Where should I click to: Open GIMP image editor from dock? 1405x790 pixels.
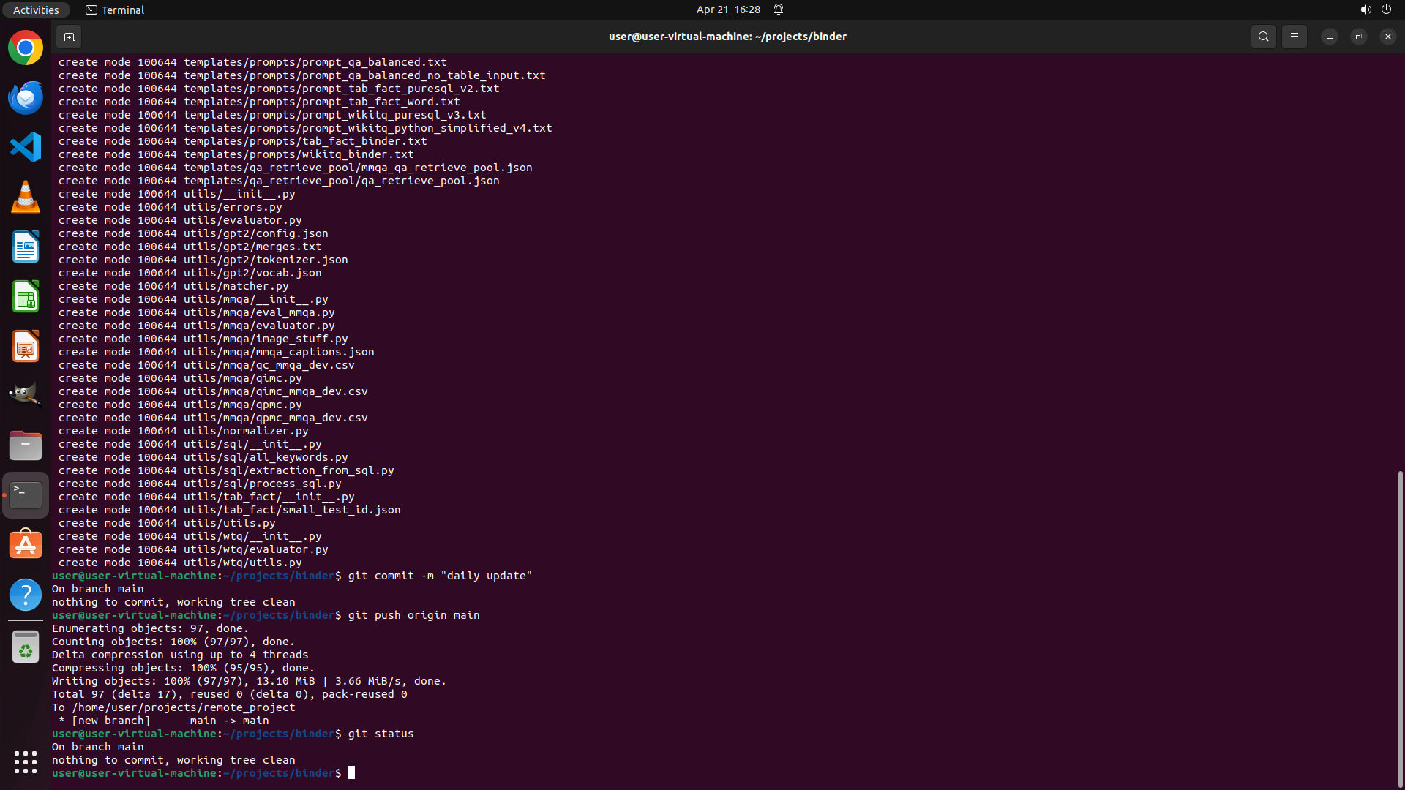pyautogui.click(x=26, y=396)
